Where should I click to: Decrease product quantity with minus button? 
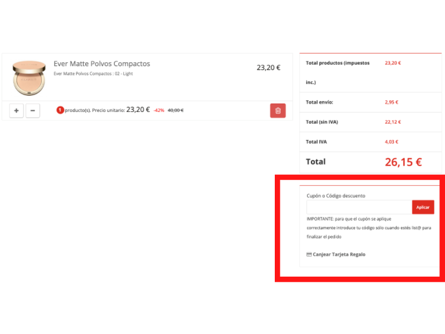pos(33,110)
